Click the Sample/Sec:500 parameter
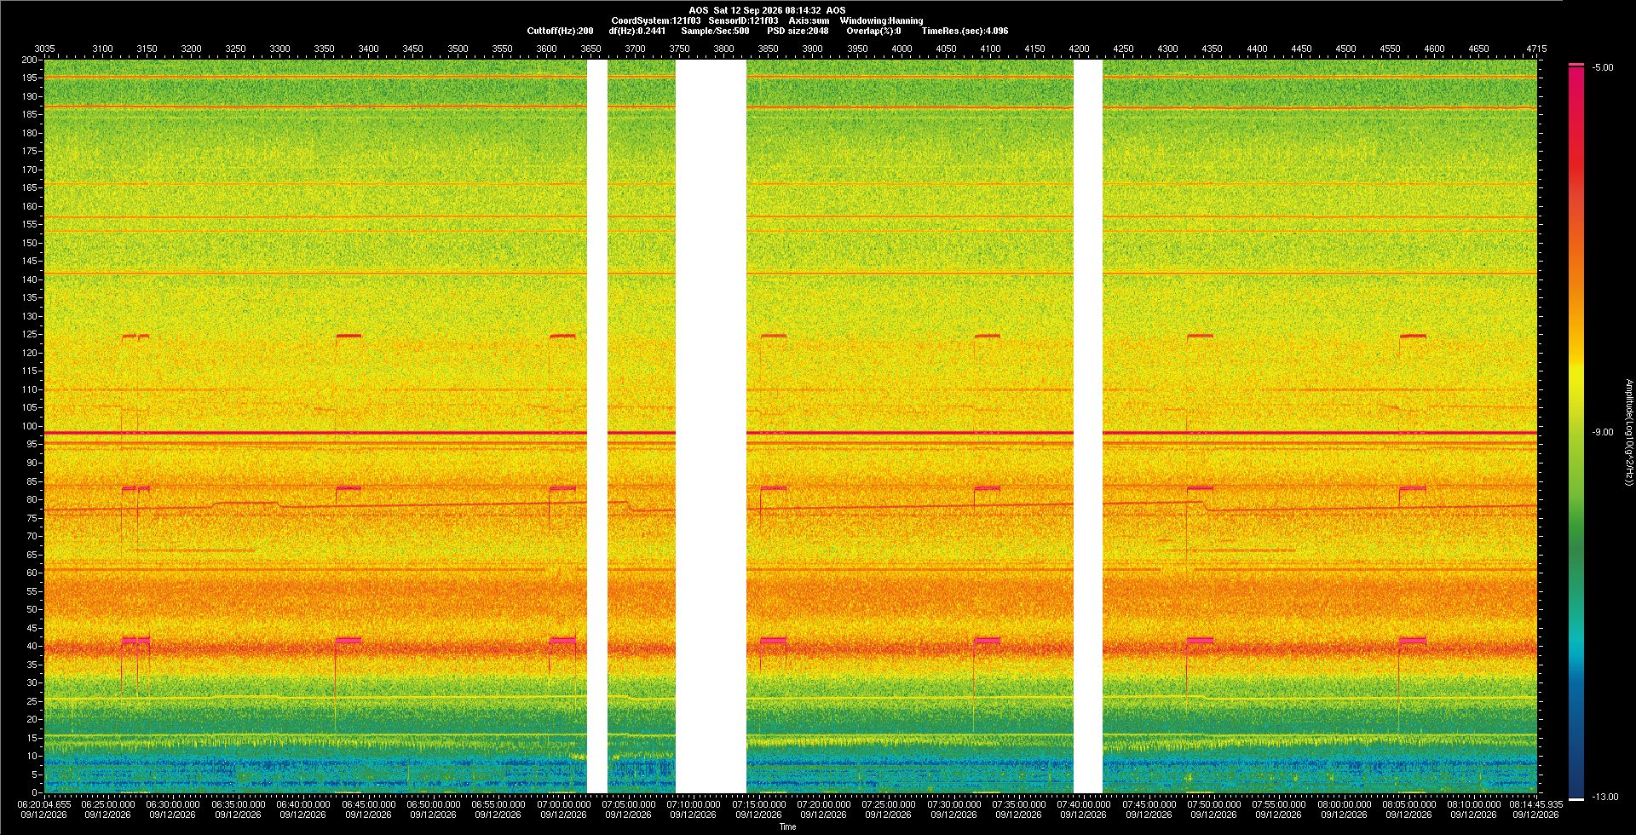 point(715,31)
